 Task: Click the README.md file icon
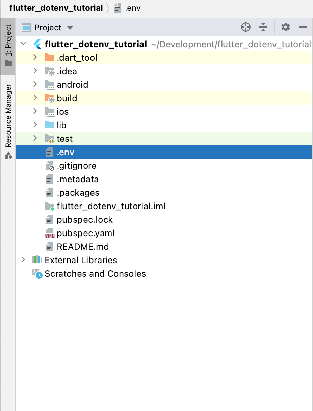tap(49, 247)
